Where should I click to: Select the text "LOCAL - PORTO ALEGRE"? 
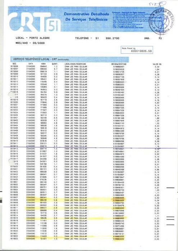33,38
